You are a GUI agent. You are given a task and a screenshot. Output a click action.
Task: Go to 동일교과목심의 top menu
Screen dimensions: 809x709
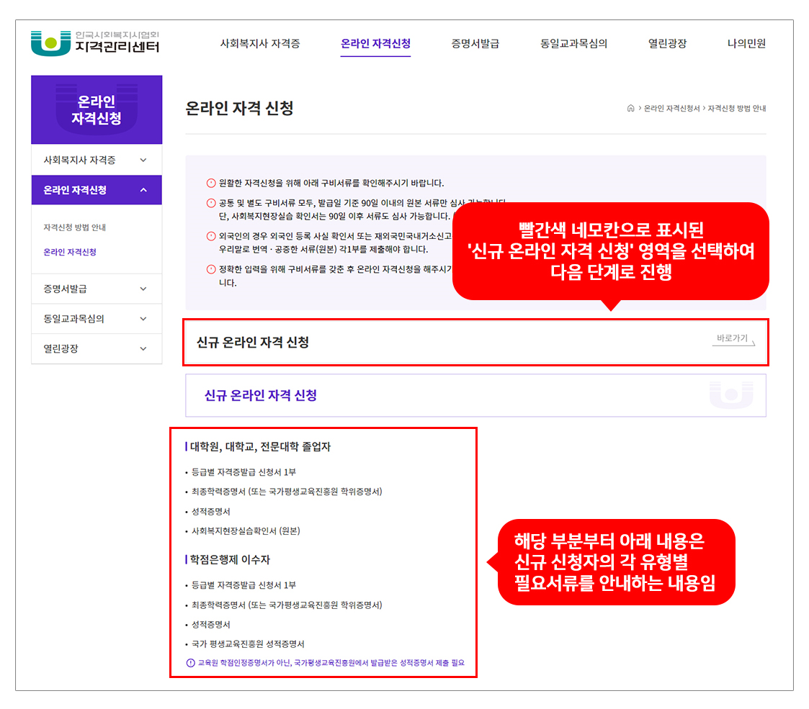coord(573,44)
